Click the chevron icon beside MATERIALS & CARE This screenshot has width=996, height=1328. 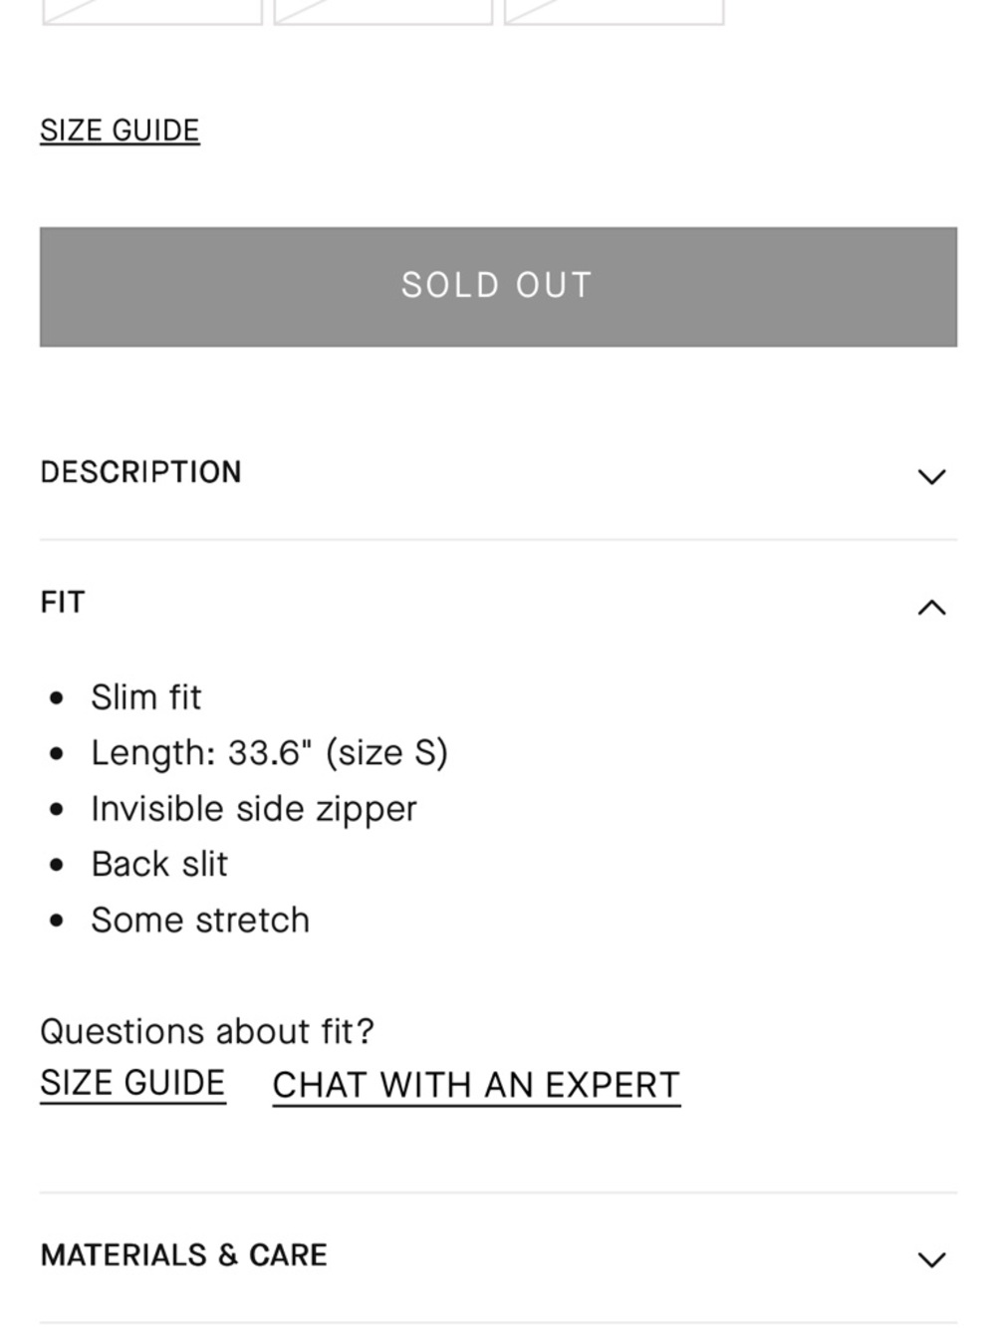tap(932, 1257)
